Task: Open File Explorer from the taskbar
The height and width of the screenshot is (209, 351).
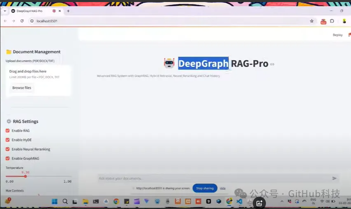Action: pos(85,201)
